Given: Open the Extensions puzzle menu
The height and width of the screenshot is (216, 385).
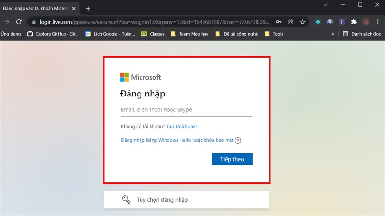Looking at the screenshot, I should coord(354,22).
